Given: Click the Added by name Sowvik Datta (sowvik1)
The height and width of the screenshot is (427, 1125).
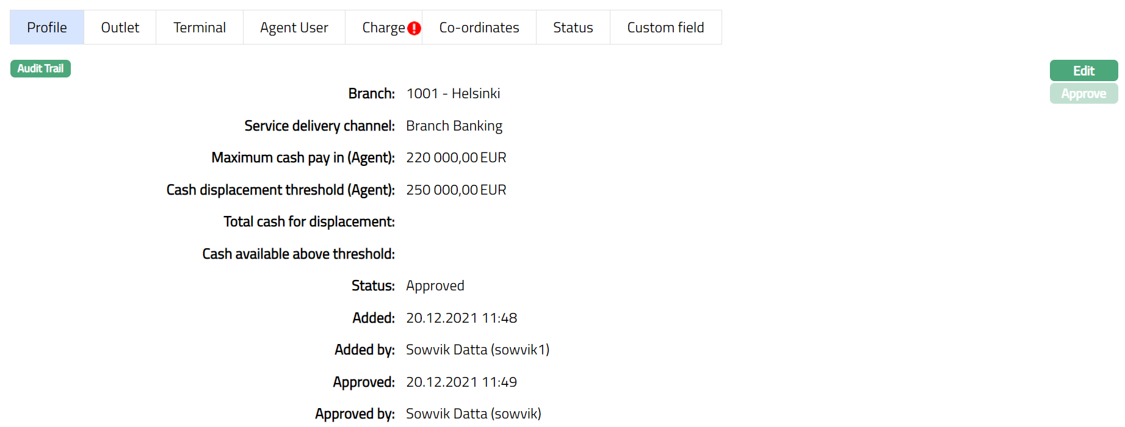Looking at the screenshot, I should click(x=477, y=350).
